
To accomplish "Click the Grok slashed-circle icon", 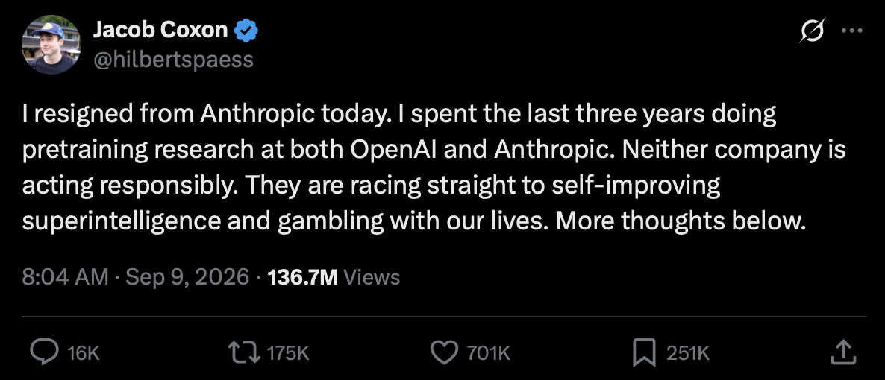I will tap(813, 31).
